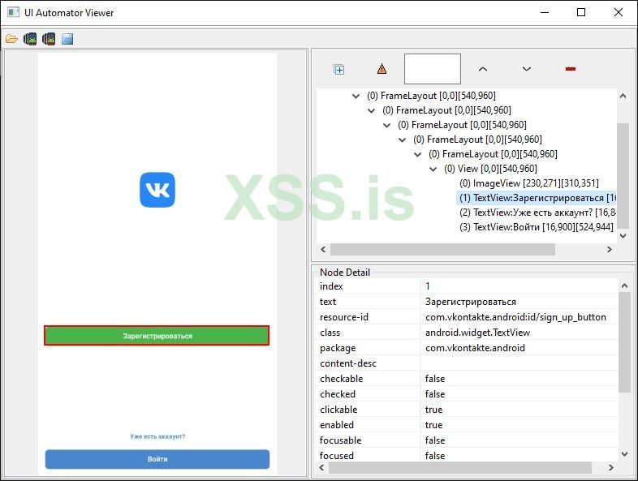Click the clickable true value
The height and width of the screenshot is (481, 638).
[433, 410]
